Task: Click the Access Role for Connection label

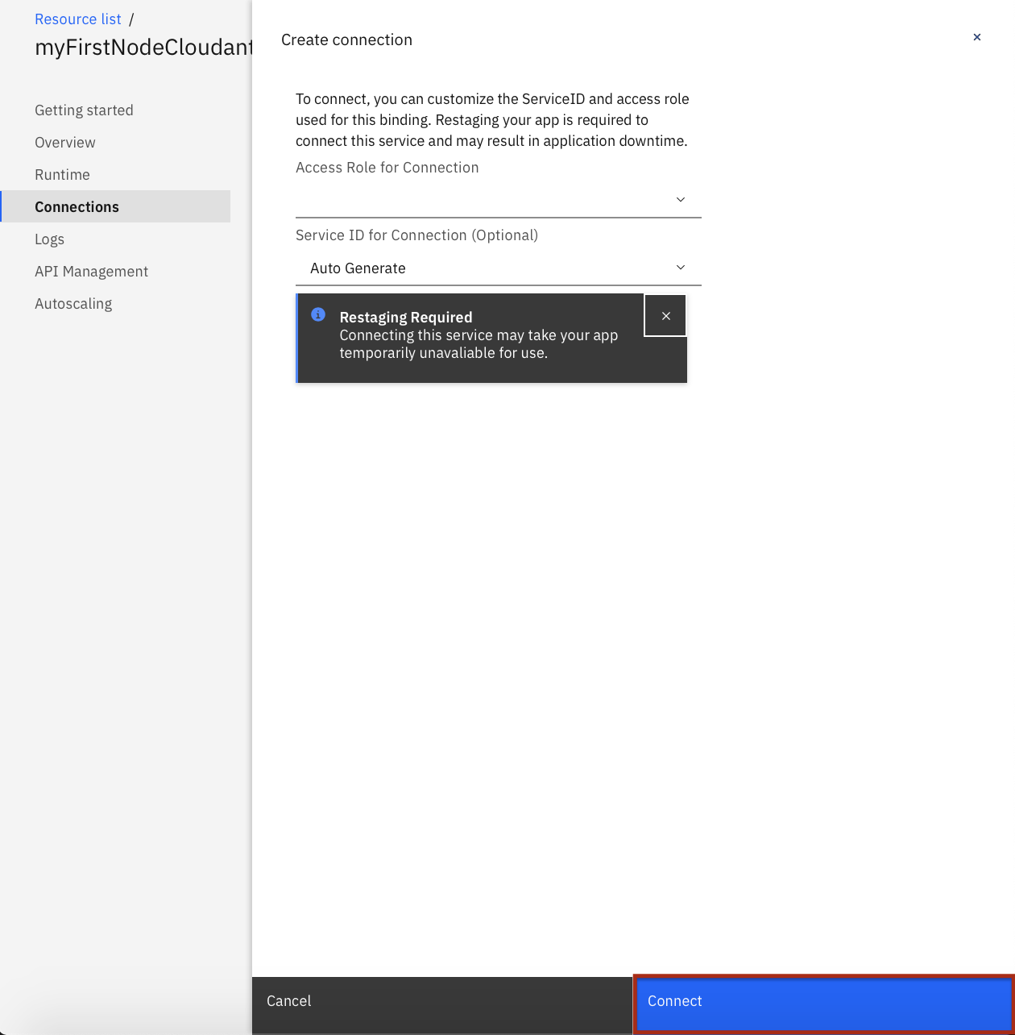Action: point(387,168)
